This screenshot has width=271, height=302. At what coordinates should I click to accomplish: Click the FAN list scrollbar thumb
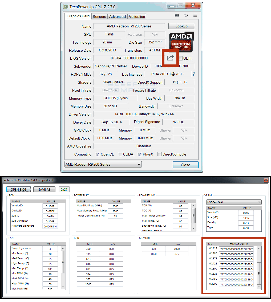tap(63, 262)
